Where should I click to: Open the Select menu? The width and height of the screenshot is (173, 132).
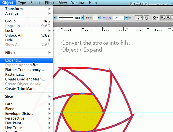35,3
